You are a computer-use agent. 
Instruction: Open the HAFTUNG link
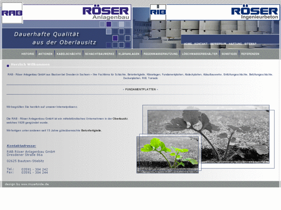coord(235,44)
